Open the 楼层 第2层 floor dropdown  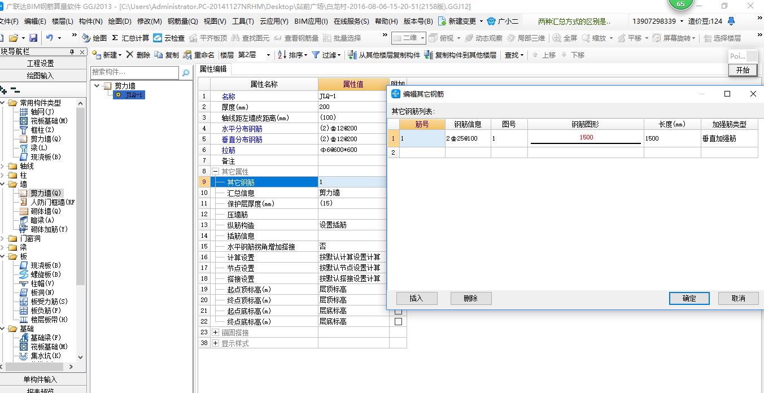pyautogui.click(x=268, y=55)
